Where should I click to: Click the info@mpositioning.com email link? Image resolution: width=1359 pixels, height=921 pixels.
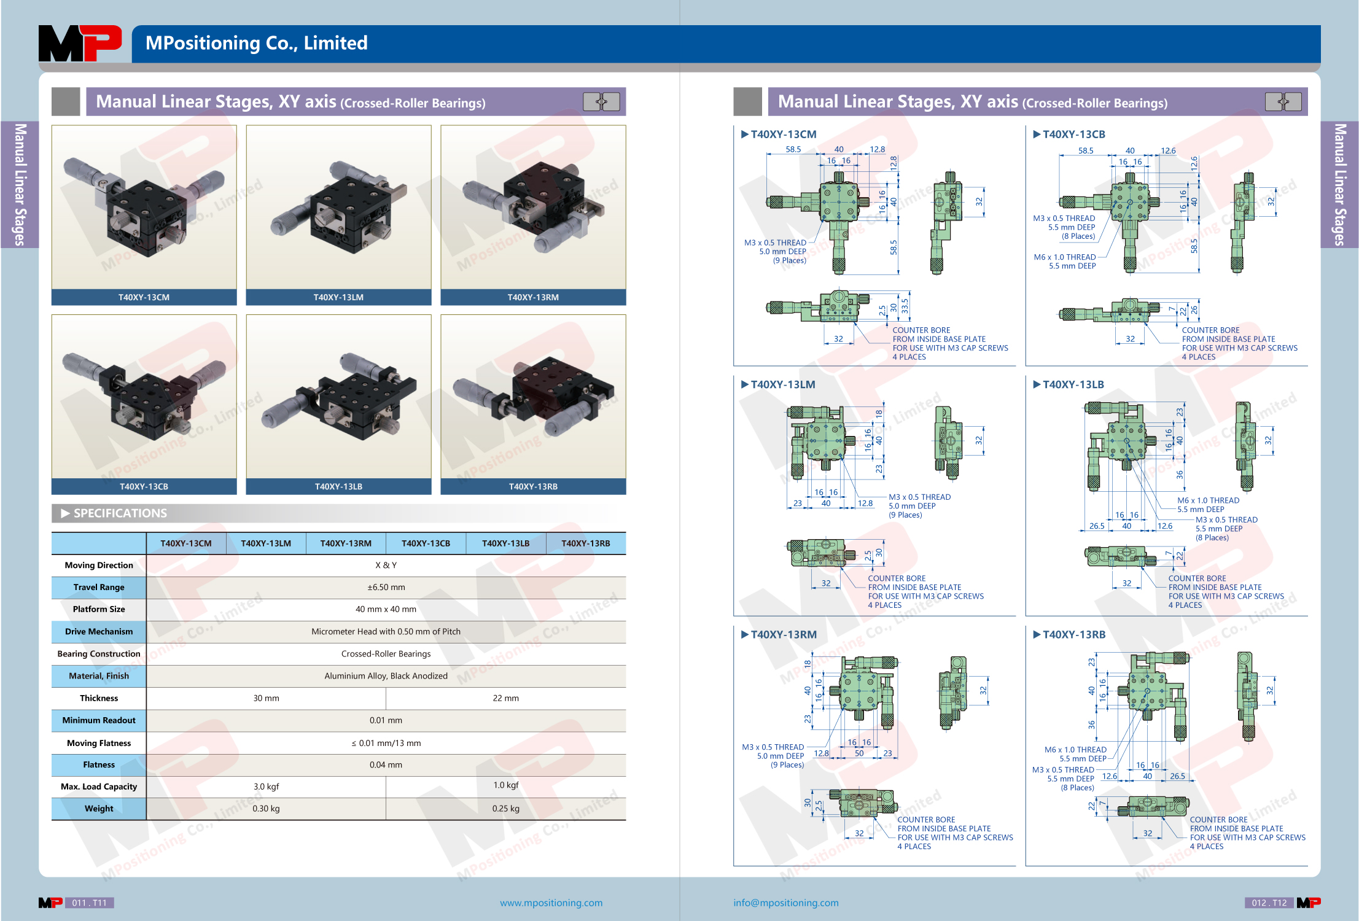[x=785, y=903]
